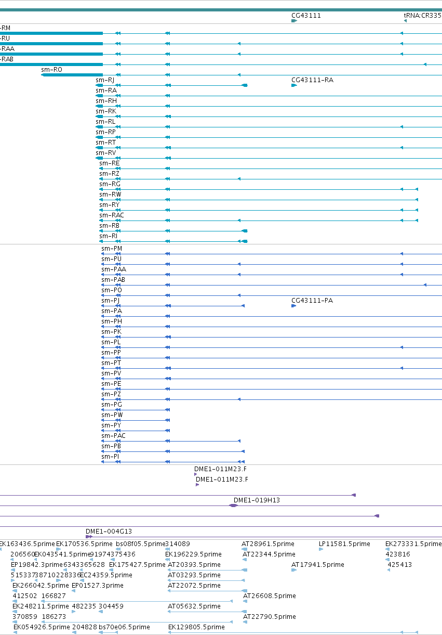Select the tRNA:CR335 gene label
The height and width of the screenshot is (635, 442).
[423, 16]
